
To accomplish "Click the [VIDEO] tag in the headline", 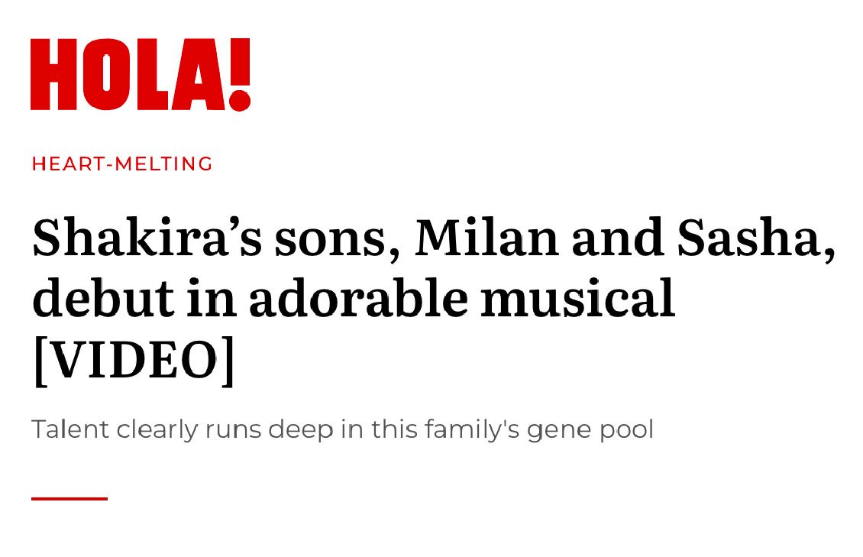I will [134, 361].
